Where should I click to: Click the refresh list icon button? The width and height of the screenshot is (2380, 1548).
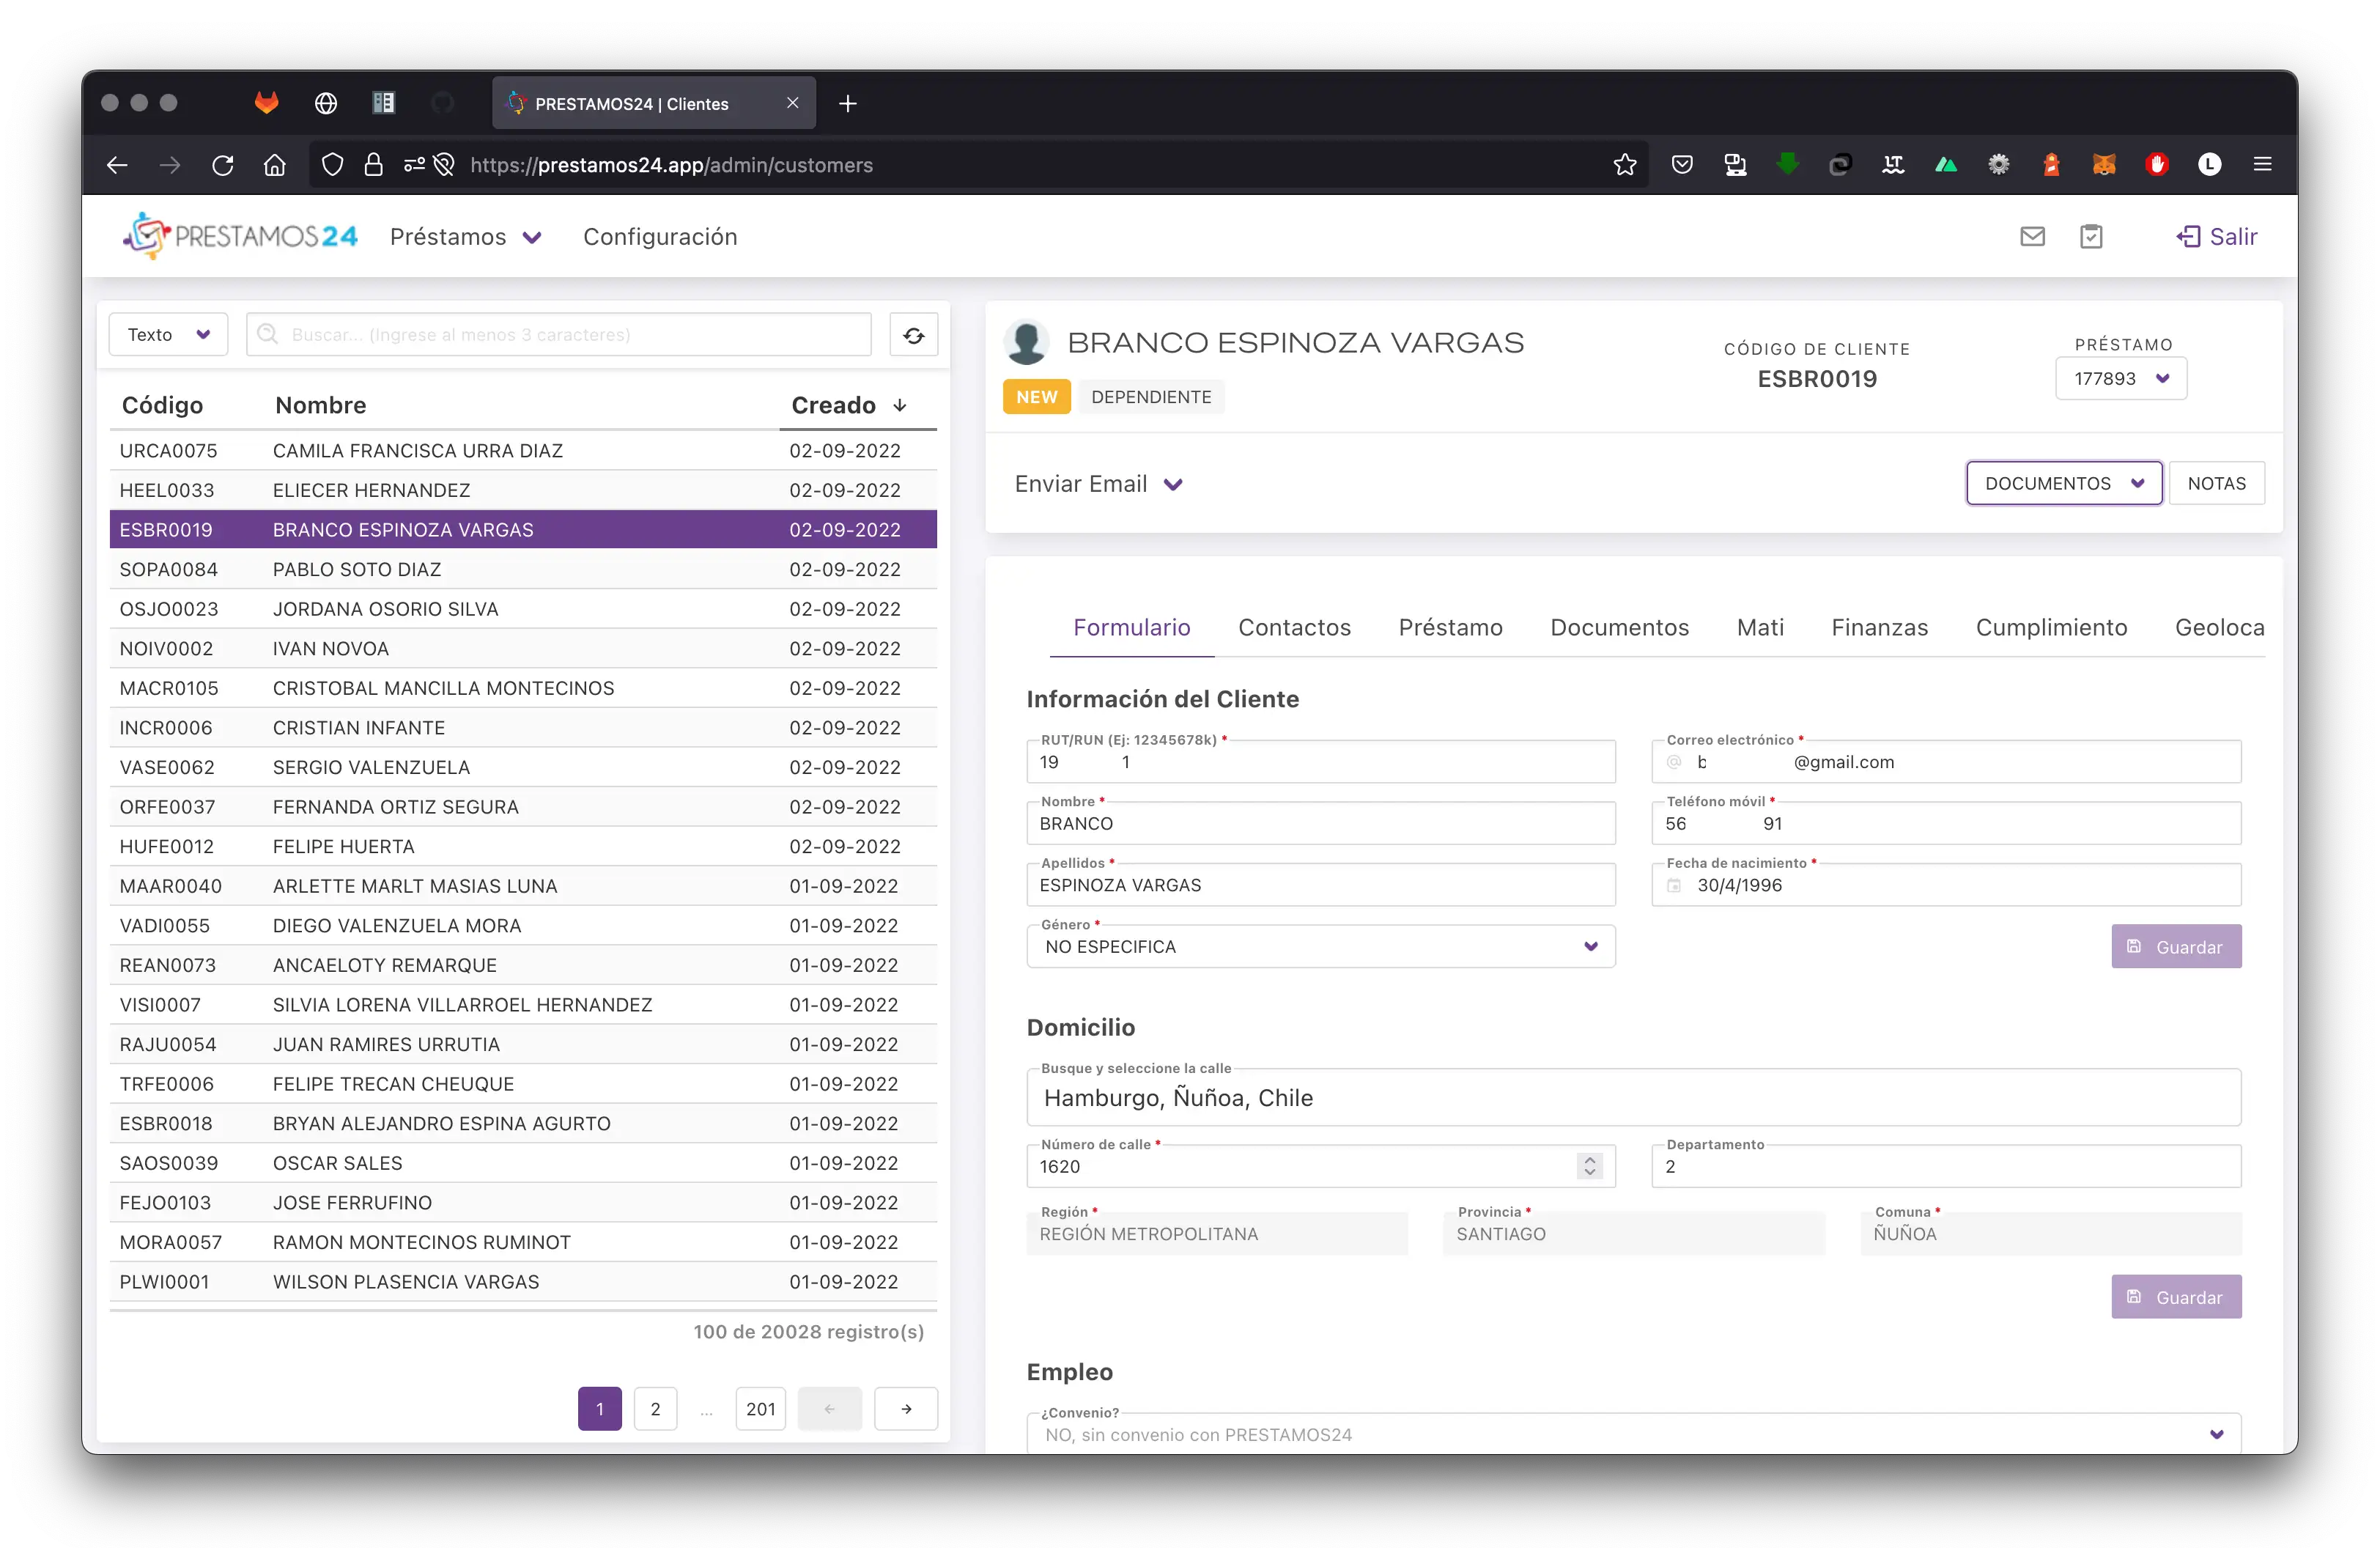tap(913, 335)
